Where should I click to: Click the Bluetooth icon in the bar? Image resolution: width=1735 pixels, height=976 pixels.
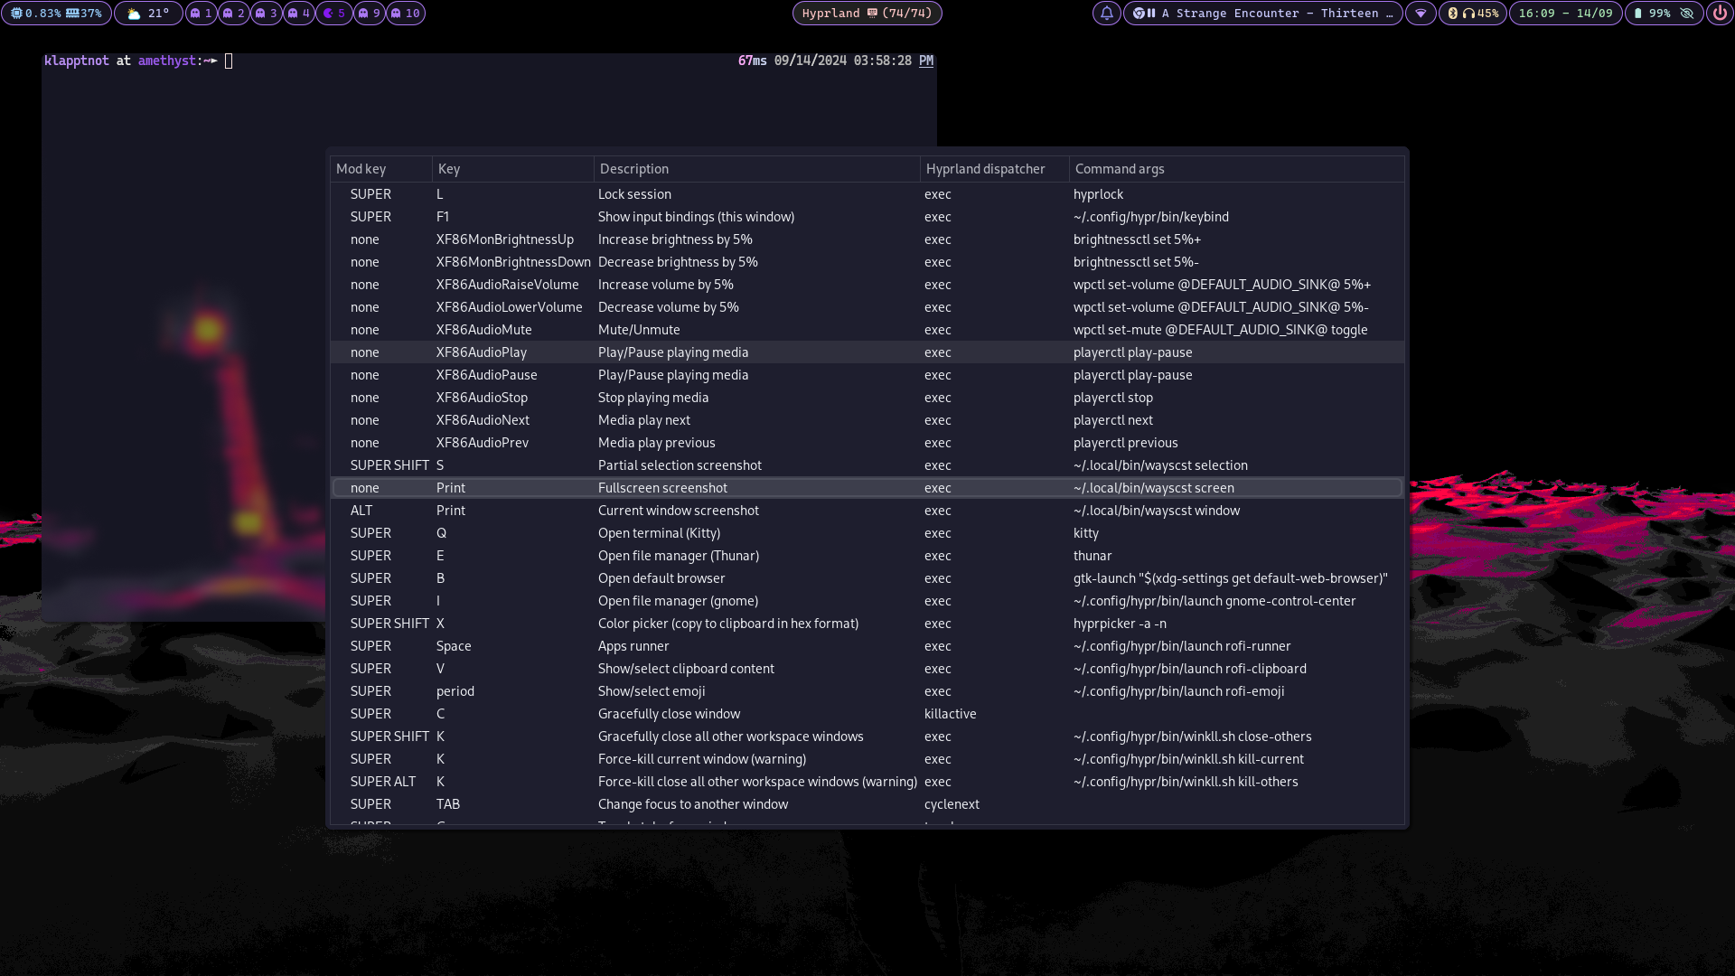click(x=1452, y=14)
